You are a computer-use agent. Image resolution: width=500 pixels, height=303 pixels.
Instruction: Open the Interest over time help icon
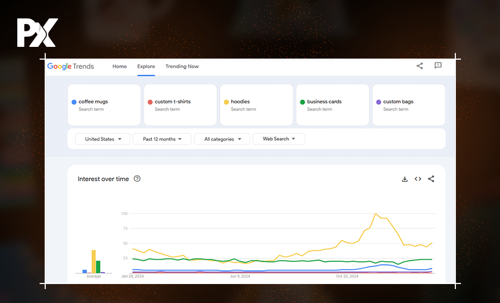[x=137, y=179]
